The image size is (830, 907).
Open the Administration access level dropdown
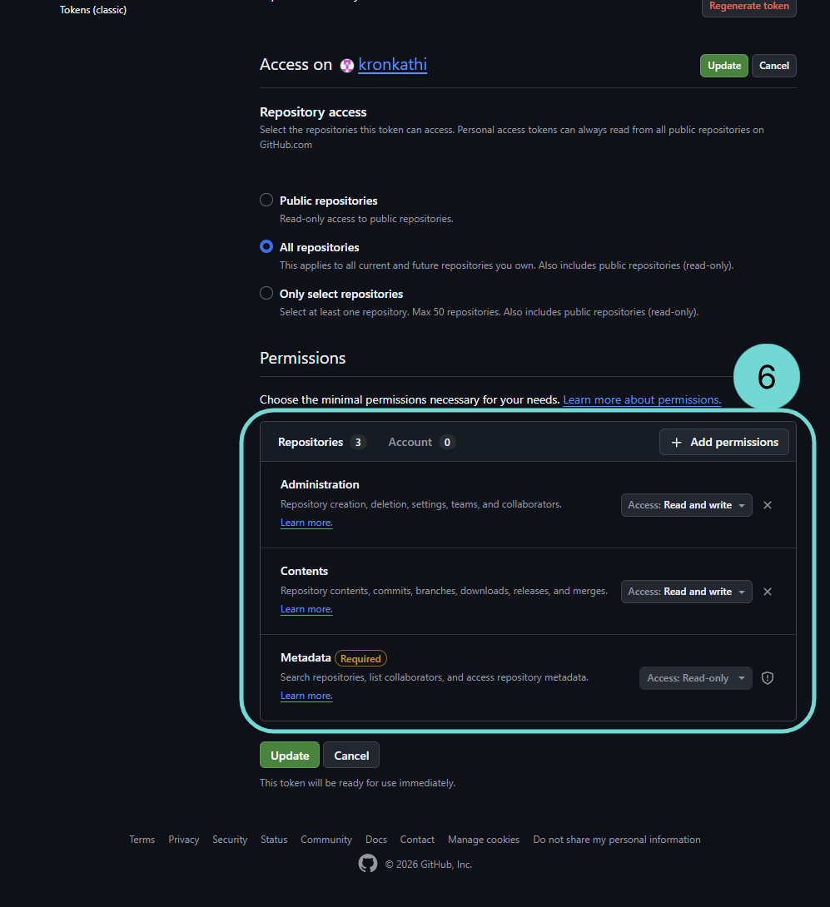tap(686, 505)
